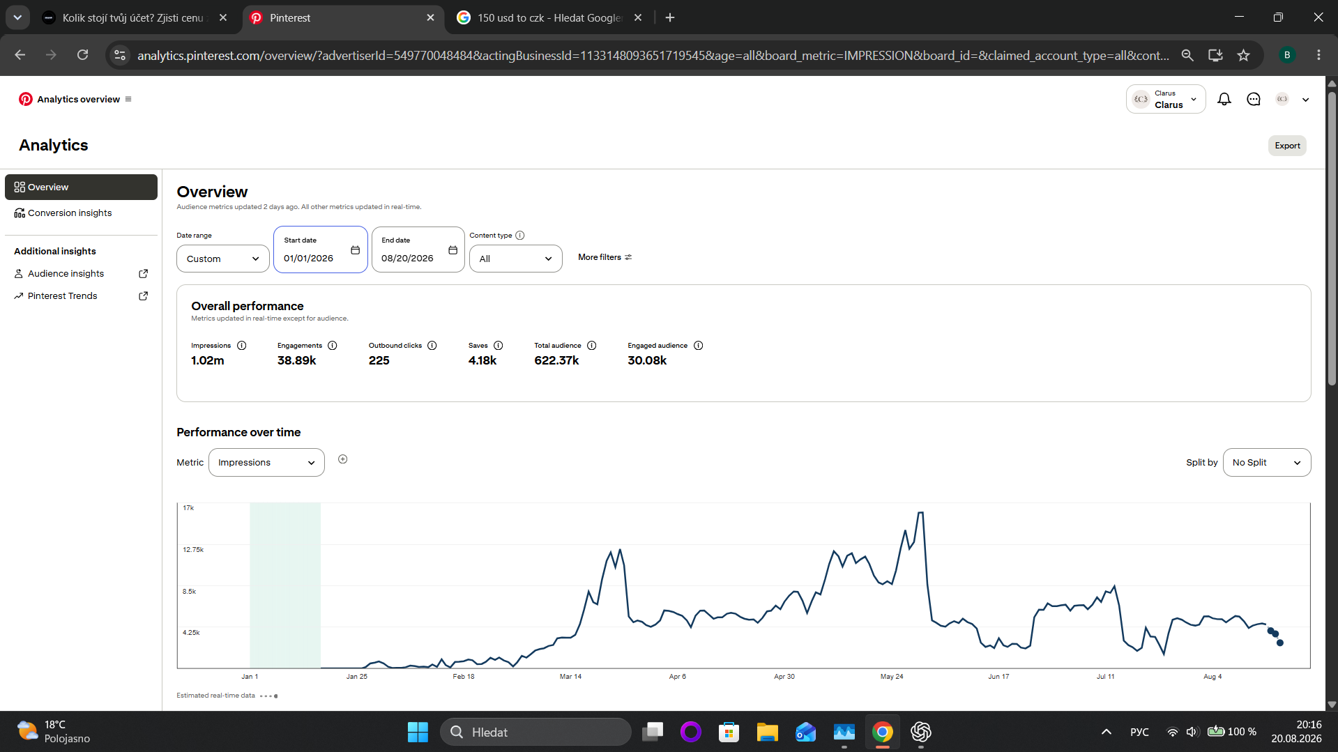
Task: Expand the account chevron beside the avatar
Action: [x=1306, y=100]
